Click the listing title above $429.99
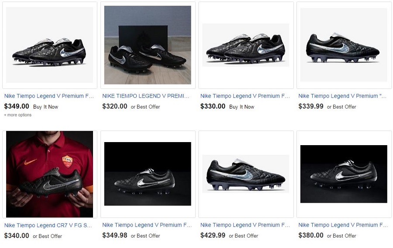The image size is (393, 248). point(245,225)
